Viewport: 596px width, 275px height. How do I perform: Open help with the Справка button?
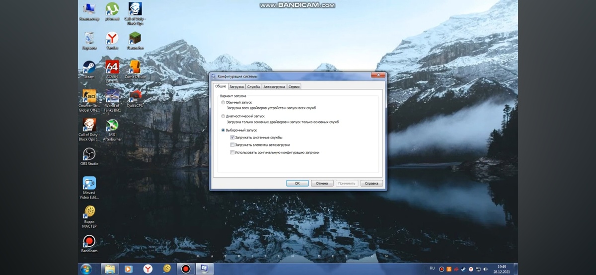coord(372,183)
